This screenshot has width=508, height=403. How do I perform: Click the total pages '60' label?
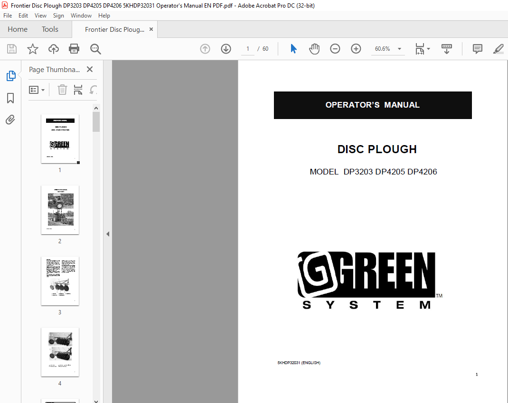tap(265, 49)
